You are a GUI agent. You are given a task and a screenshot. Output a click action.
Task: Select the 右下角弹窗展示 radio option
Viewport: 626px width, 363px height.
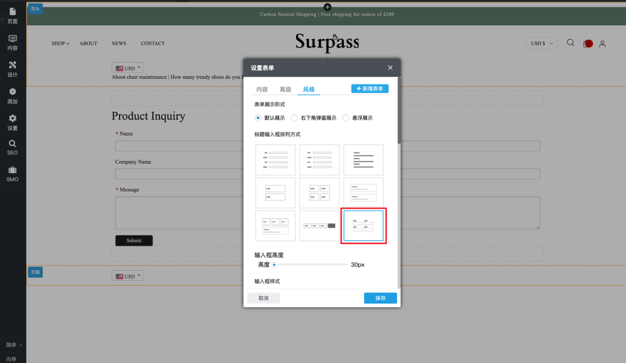(294, 118)
